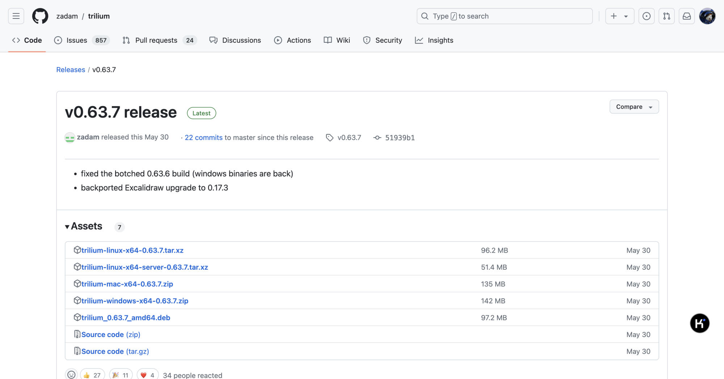Switch to the Code tab
724x379 pixels.
click(x=27, y=40)
